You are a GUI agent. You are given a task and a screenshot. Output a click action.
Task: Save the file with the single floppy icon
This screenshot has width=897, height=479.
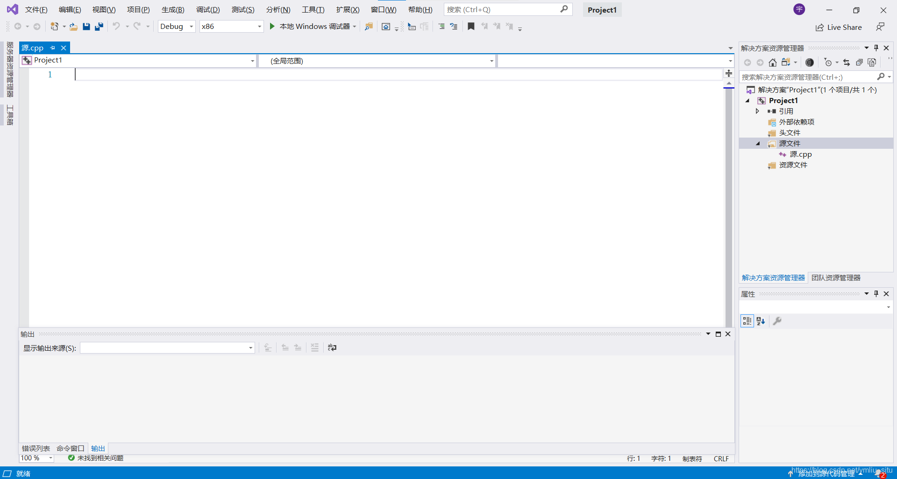point(86,27)
